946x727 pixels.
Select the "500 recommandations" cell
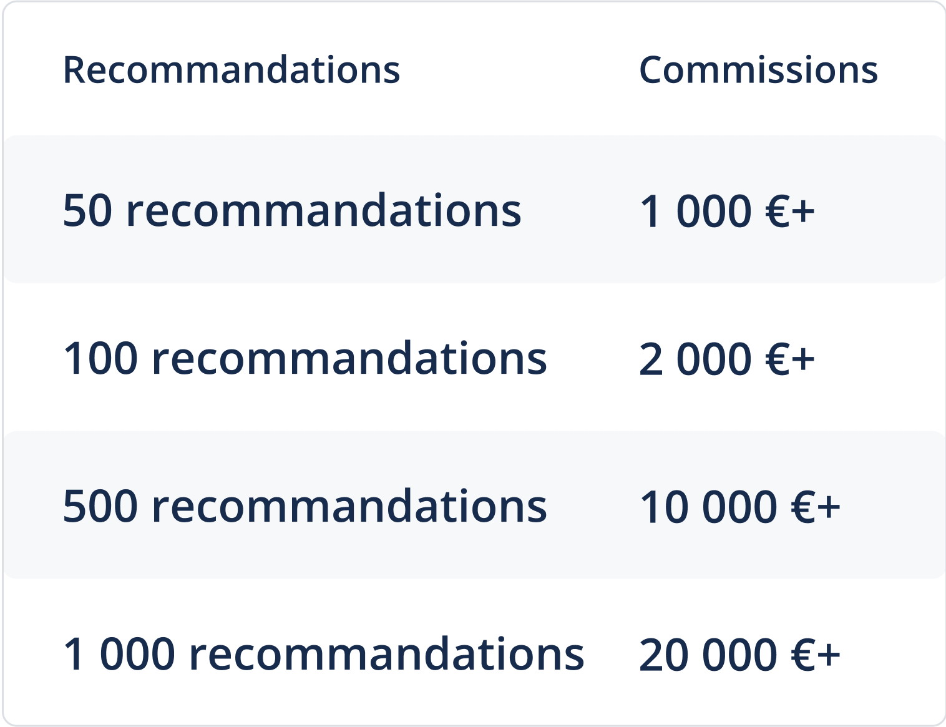[305, 506]
